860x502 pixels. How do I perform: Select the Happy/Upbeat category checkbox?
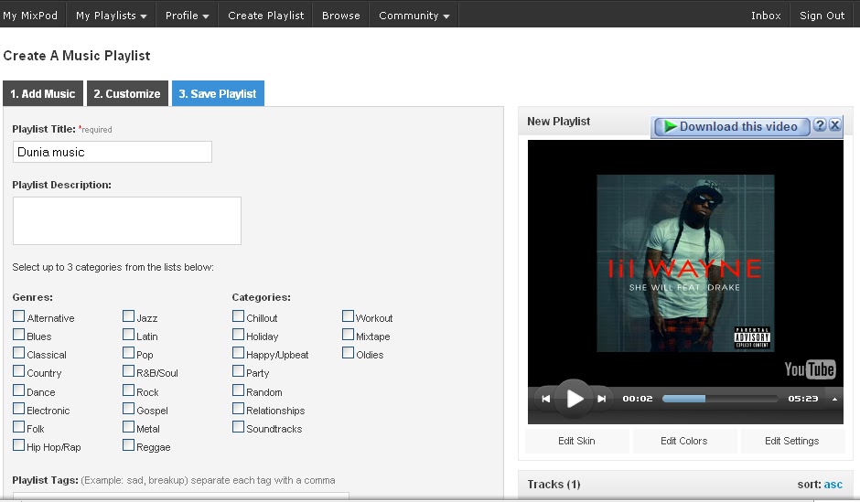tap(238, 353)
